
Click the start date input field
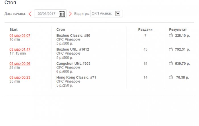tap(47, 14)
